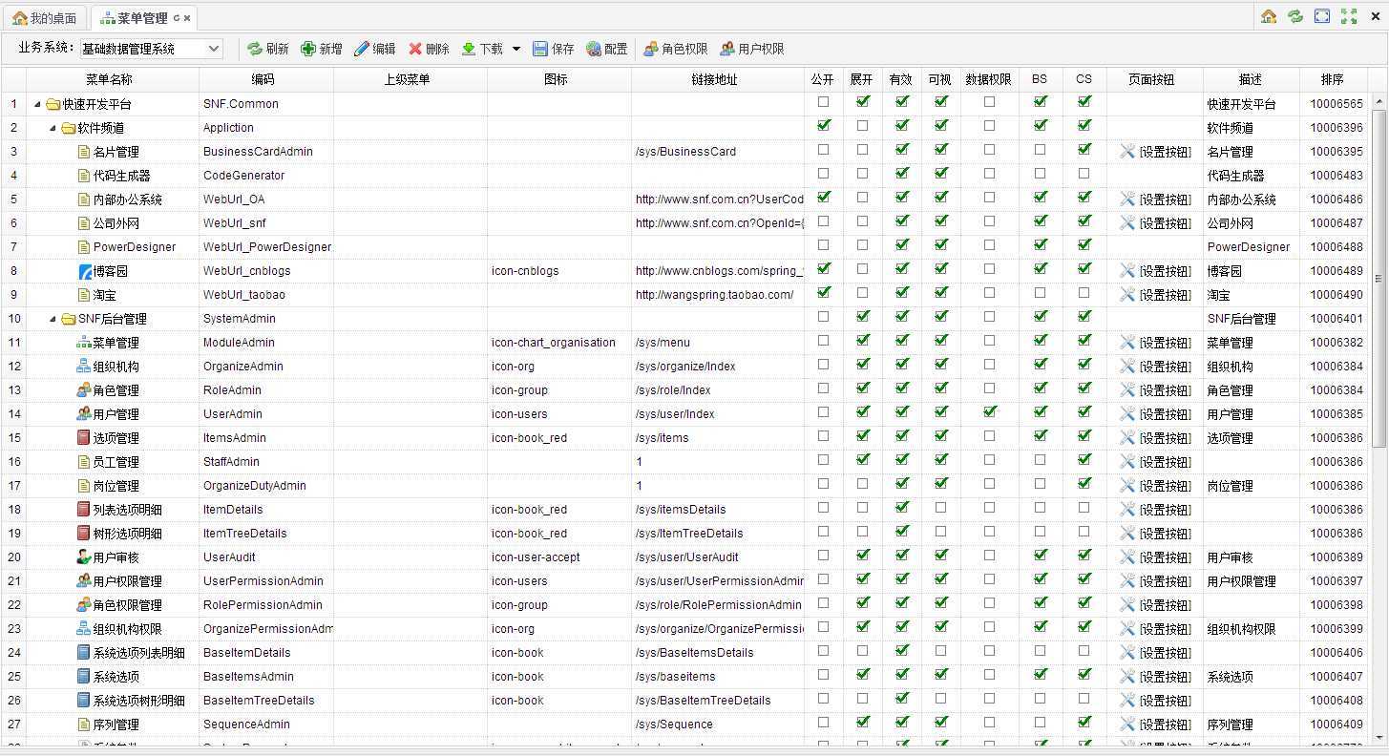1389x756 pixels.
Task: Click the green plus 新增 icon
Action: [x=308, y=49]
